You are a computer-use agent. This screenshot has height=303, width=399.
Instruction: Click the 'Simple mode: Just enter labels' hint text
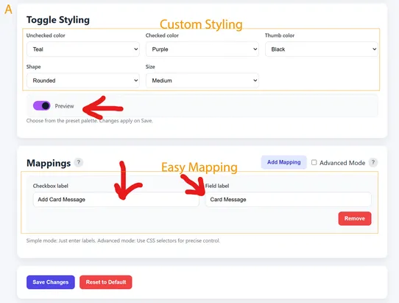tap(123, 240)
